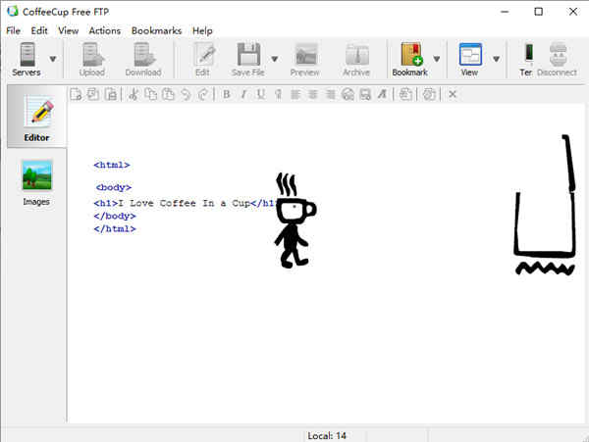
Task: Open the Actions menu
Action: click(x=105, y=30)
